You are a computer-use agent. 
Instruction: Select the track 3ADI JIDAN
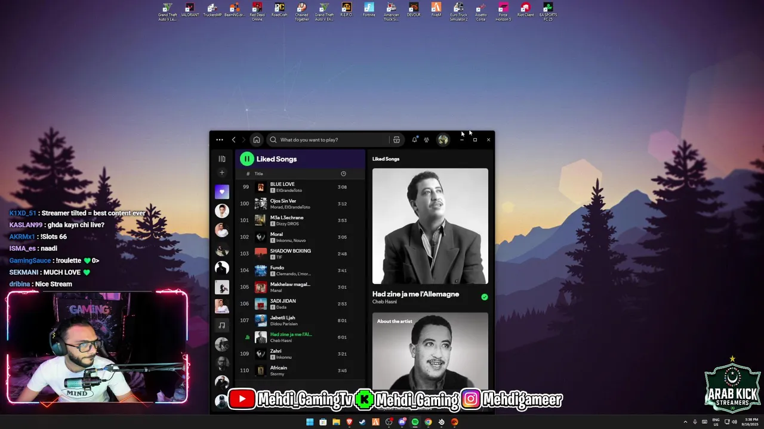(x=300, y=304)
